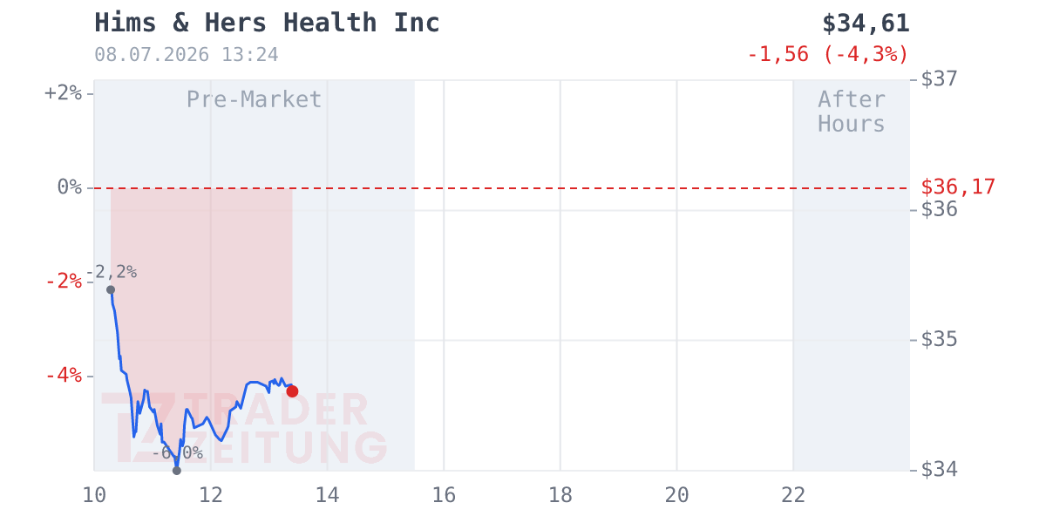Click the red current price dot
This screenshot has width=1046, height=523.
pos(292,391)
